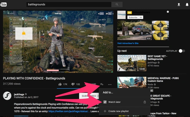The width and height of the screenshot is (190, 117).
Task: Click the add to playlist icon
Action: (102, 84)
